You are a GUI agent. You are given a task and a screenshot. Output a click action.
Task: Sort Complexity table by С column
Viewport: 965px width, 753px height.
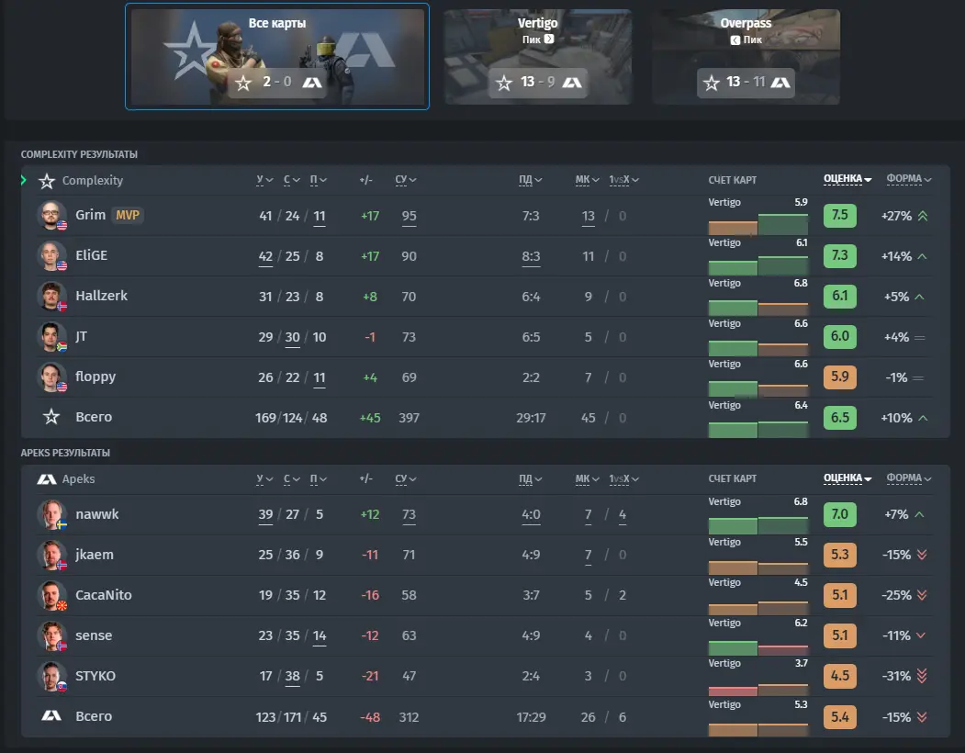coord(292,180)
